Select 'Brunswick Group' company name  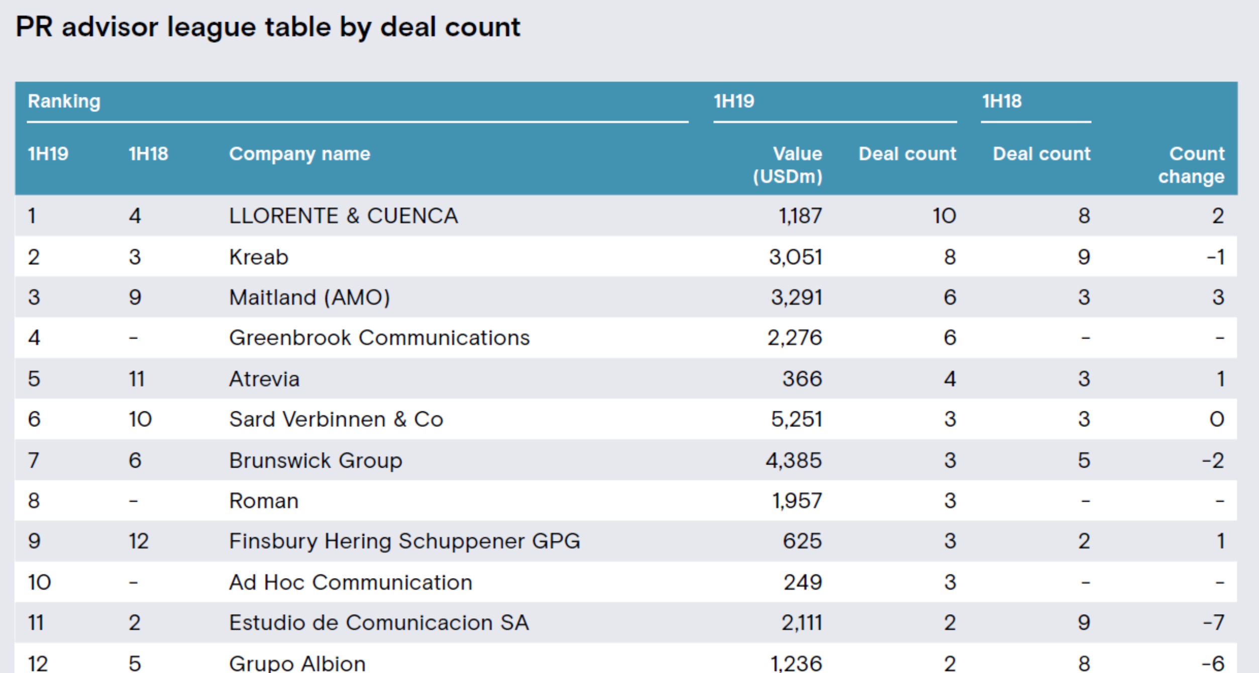316,461
